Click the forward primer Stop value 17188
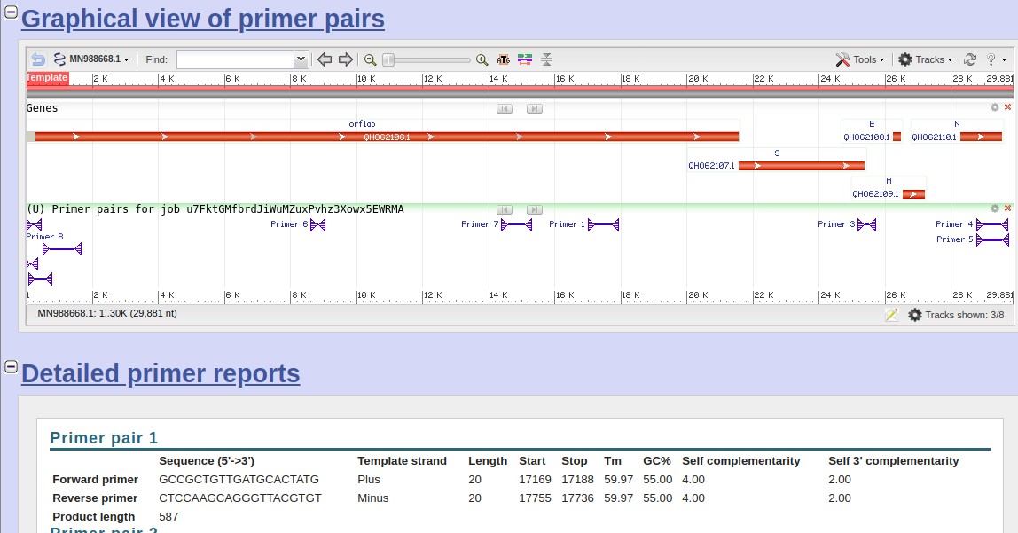This screenshot has height=533, width=1018. coord(578,480)
